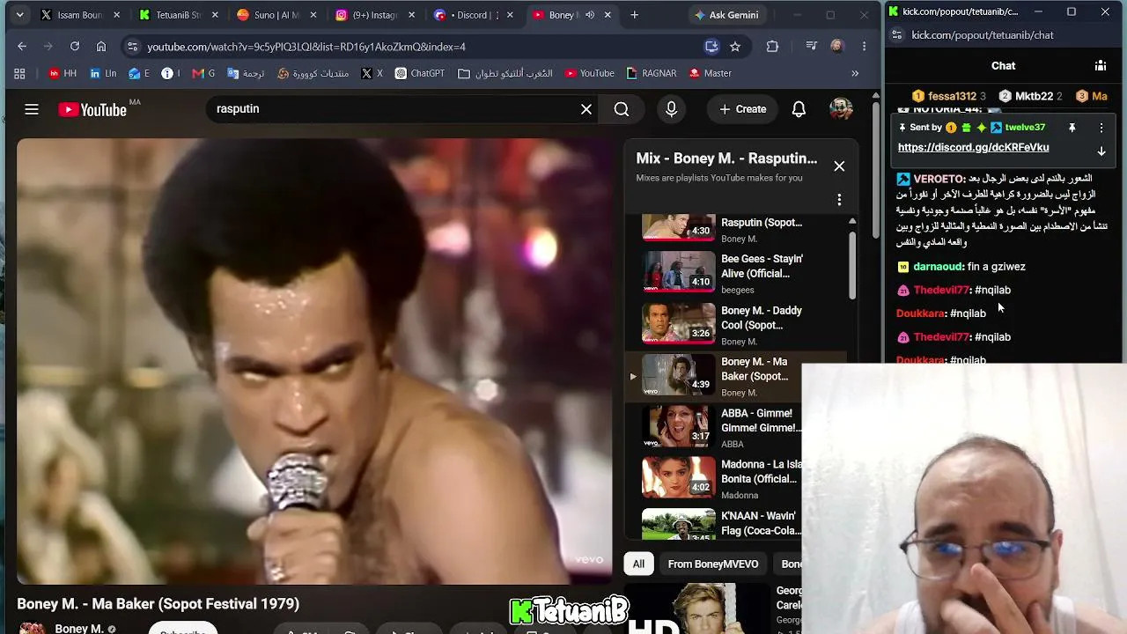
Task: Play Rasputin (Sopot) from the playlist
Action: click(722, 231)
